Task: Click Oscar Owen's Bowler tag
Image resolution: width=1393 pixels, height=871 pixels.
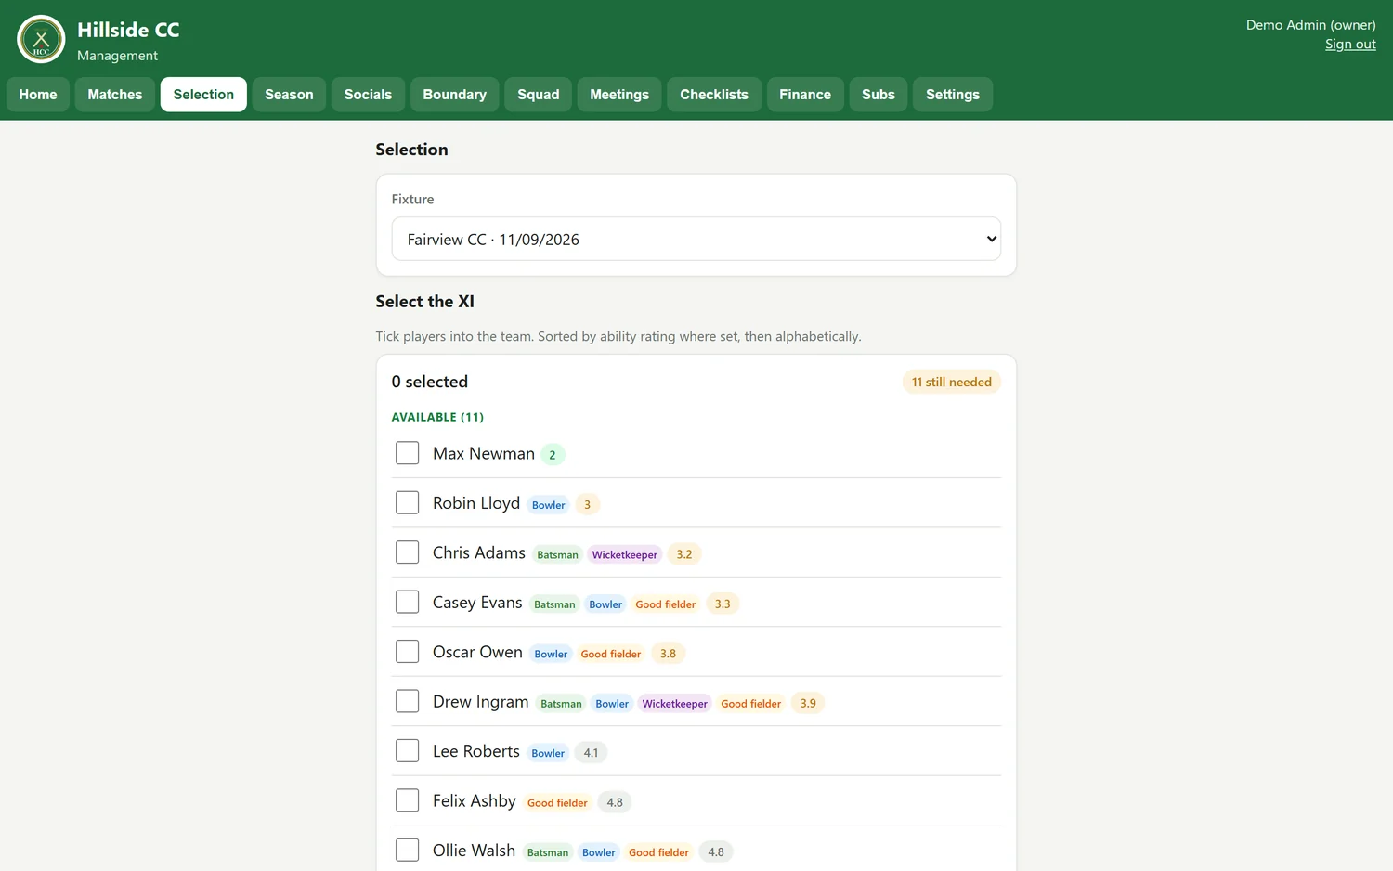Action: 551,654
